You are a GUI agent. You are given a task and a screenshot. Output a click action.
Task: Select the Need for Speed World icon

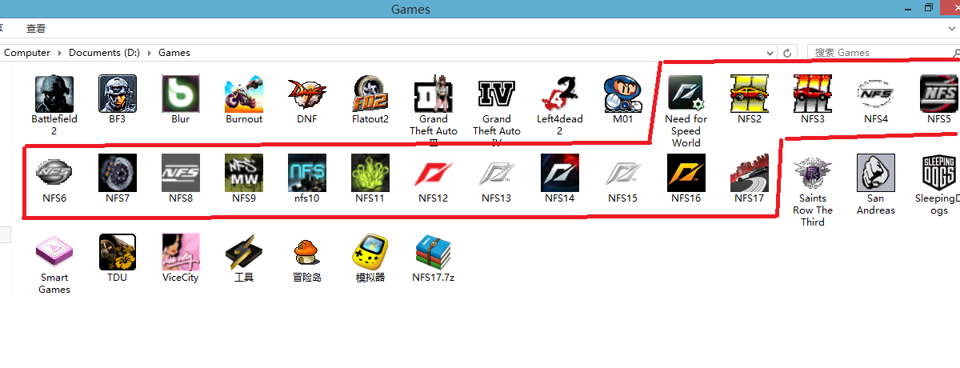click(x=686, y=94)
